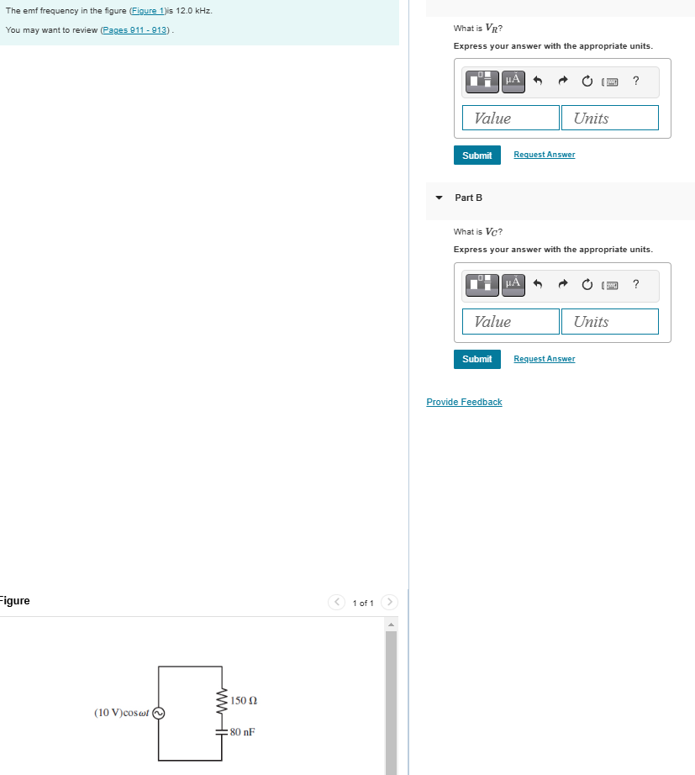
Task: Undo in the V_R answer toolbar
Action: pos(538,81)
